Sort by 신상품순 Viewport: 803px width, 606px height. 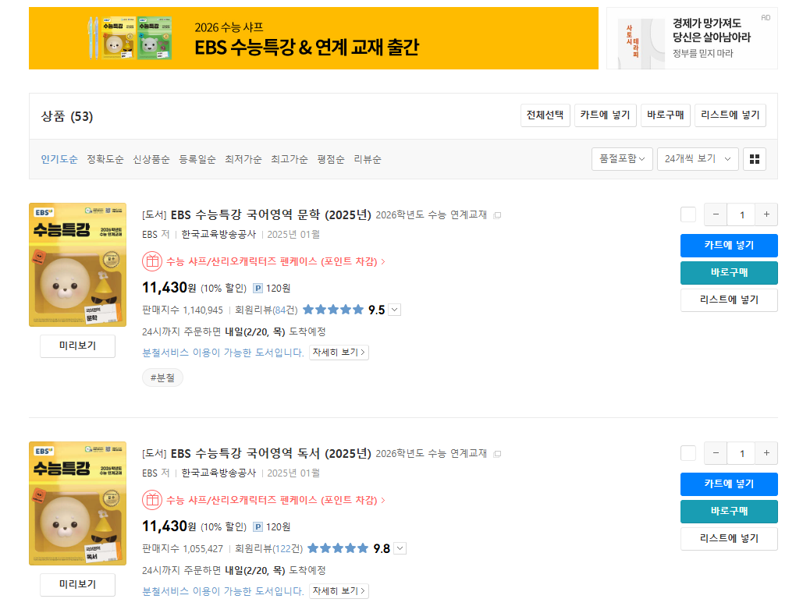[151, 159]
